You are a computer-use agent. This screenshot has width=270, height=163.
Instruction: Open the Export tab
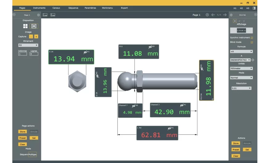point(124,8)
